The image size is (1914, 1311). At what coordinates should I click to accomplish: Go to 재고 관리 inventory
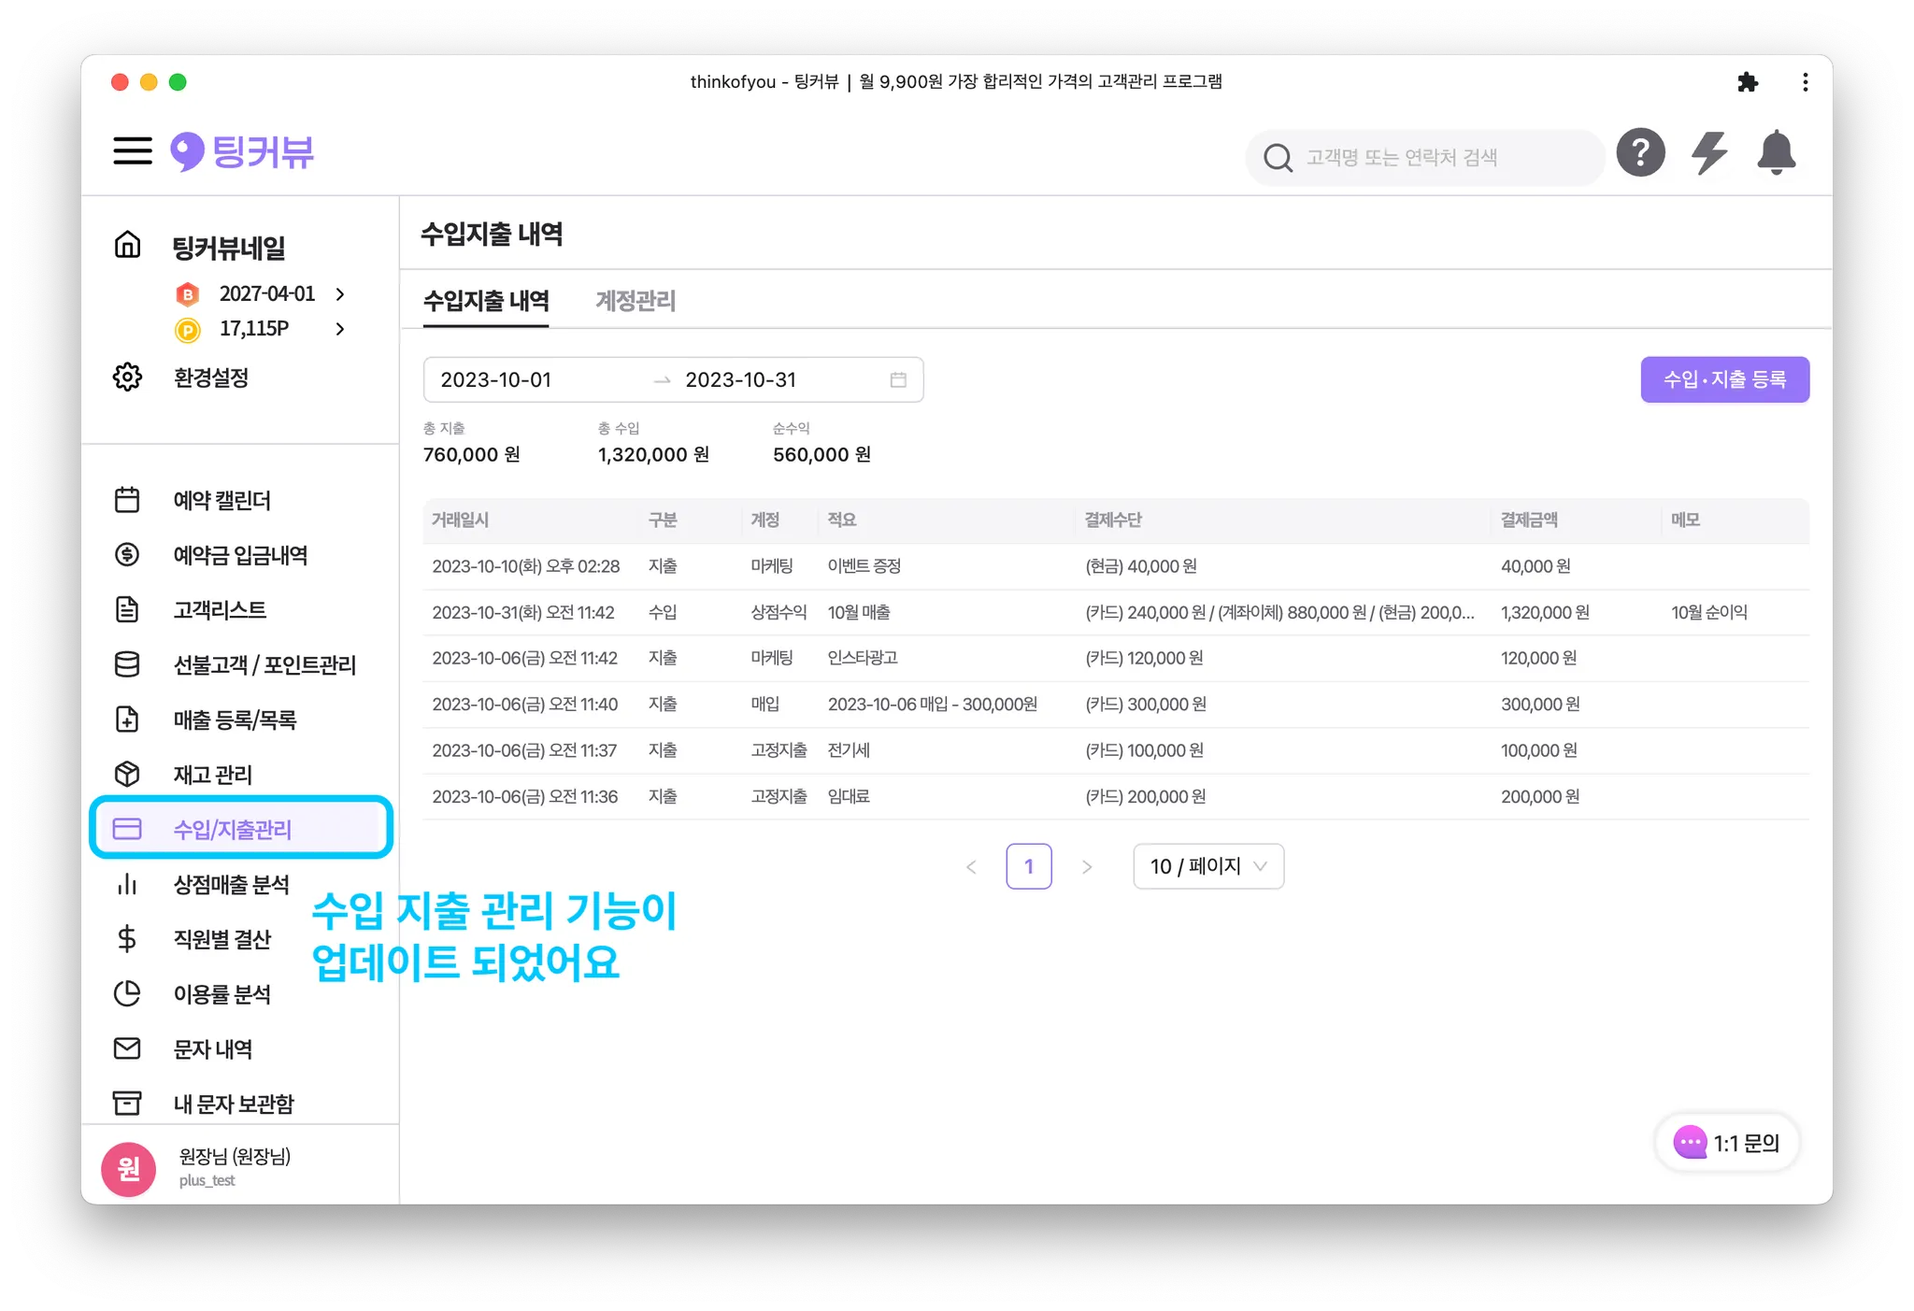click(x=212, y=775)
